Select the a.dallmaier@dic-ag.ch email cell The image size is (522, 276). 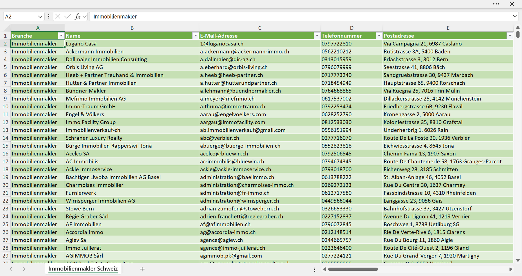click(x=260, y=59)
